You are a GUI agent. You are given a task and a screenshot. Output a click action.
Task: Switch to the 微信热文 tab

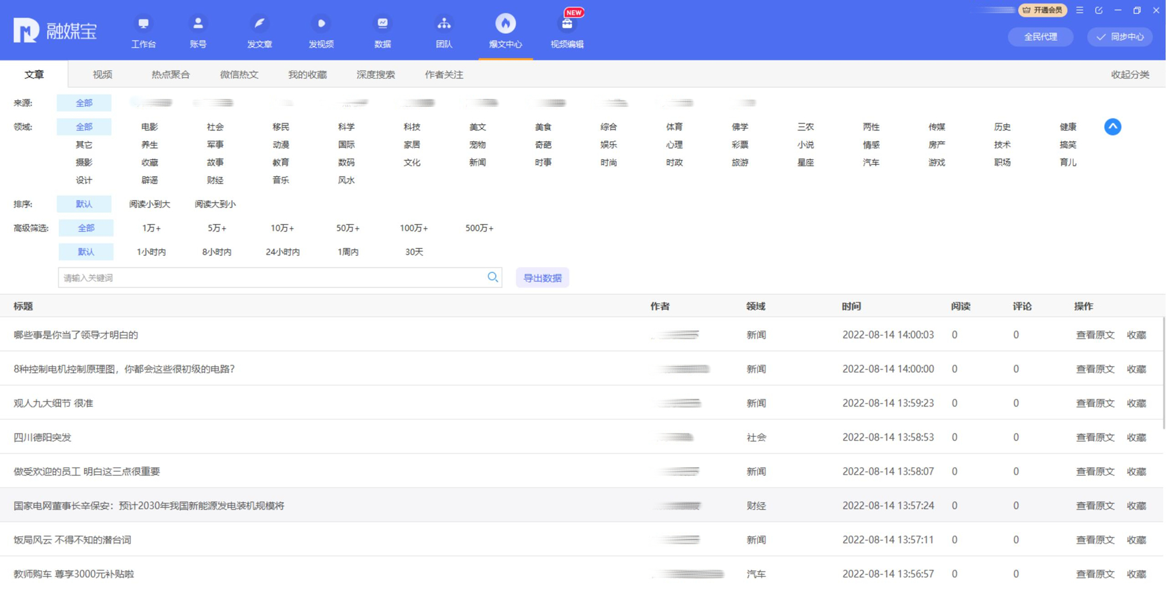[239, 75]
